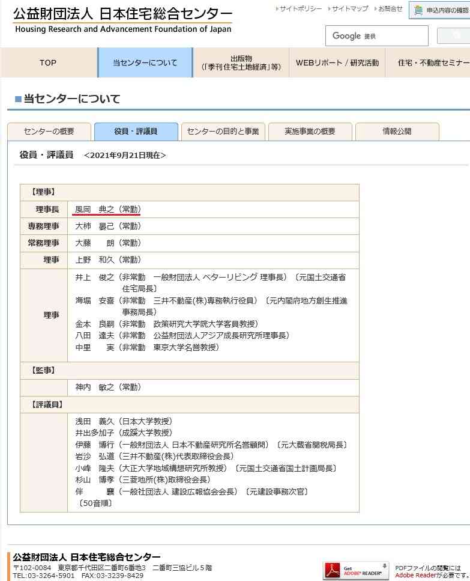
Task: Select 当センターについて in the main navigation
Action: click(145, 62)
